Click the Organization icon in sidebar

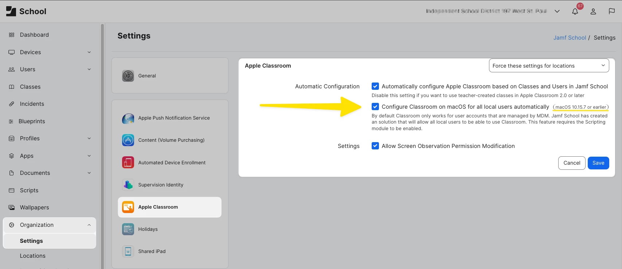pos(12,225)
